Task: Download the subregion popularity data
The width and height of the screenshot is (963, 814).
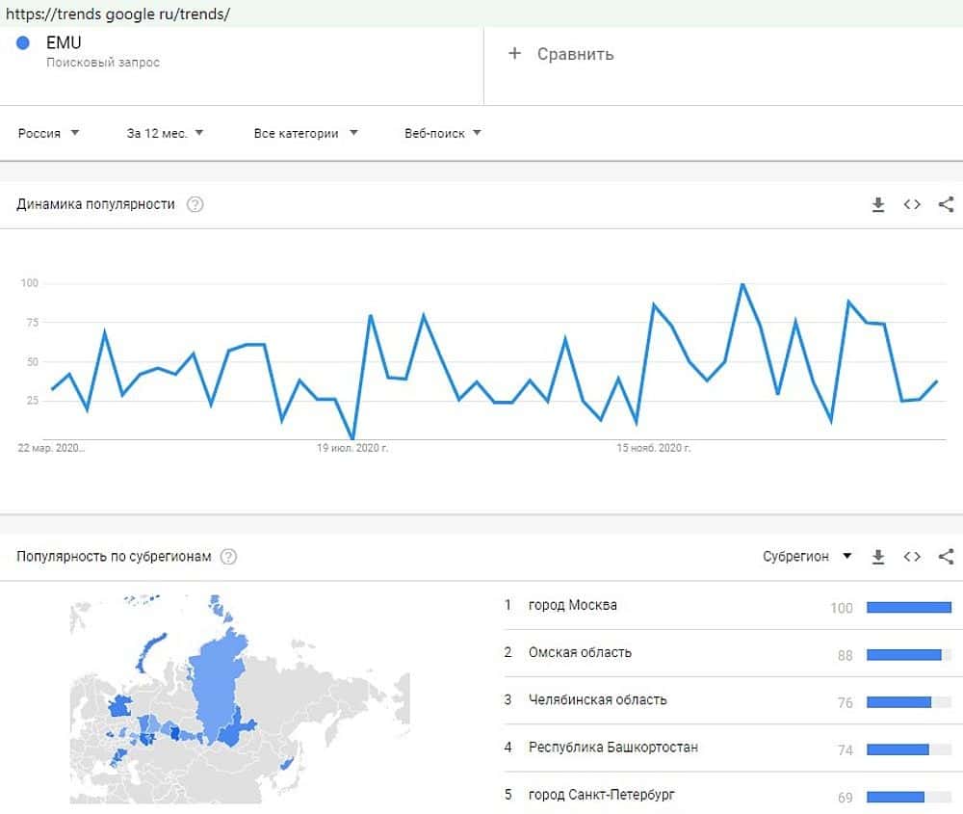Action: pos(877,557)
